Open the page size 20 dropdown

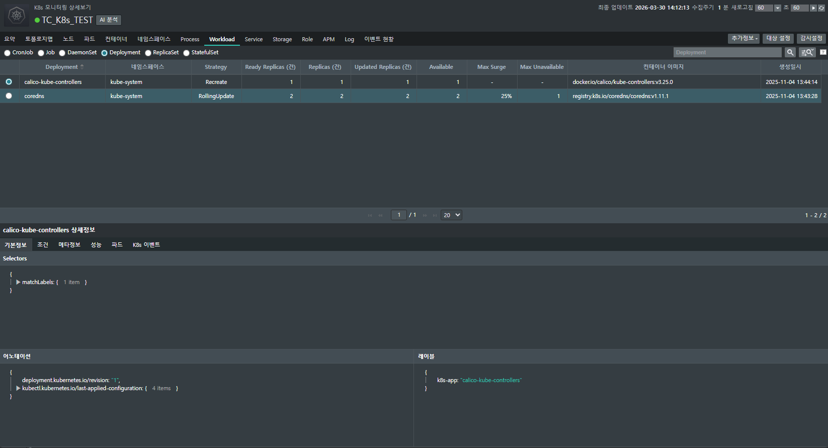[x=451, y=215]
